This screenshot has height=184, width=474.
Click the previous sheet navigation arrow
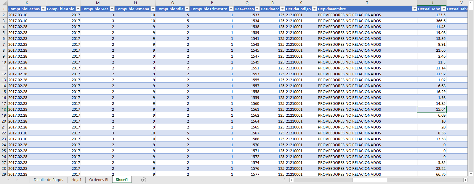click(9, 180)
